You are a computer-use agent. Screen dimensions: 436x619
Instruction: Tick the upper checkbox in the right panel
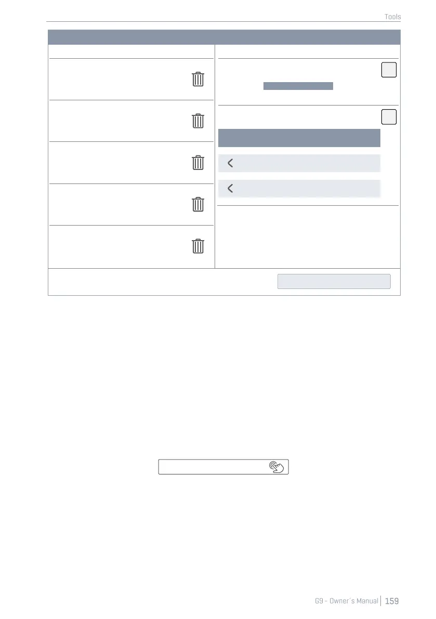[x=389, y=70]
